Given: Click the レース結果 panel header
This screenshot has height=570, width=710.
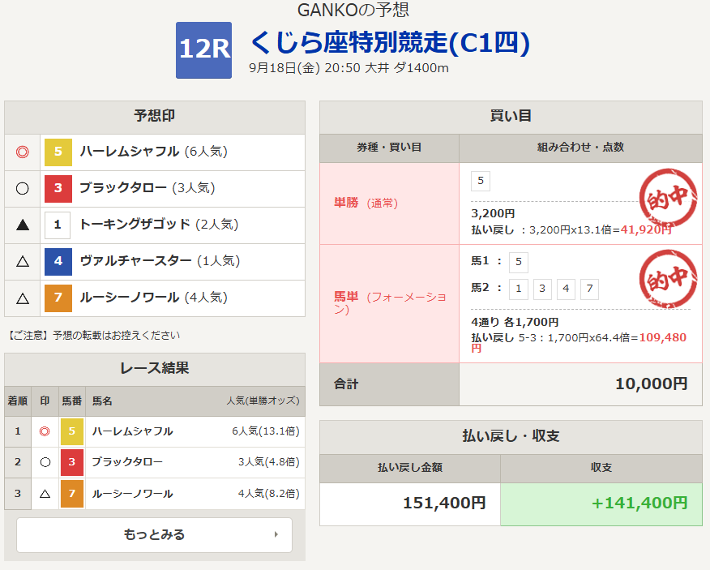Looking at the screenshot, I should coord(155,369).
